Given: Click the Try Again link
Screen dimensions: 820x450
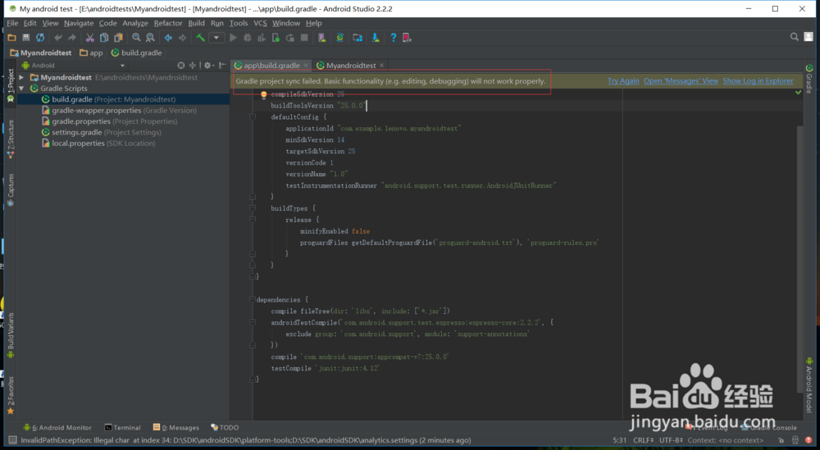Looking at the screenshot, I should 623,81.
